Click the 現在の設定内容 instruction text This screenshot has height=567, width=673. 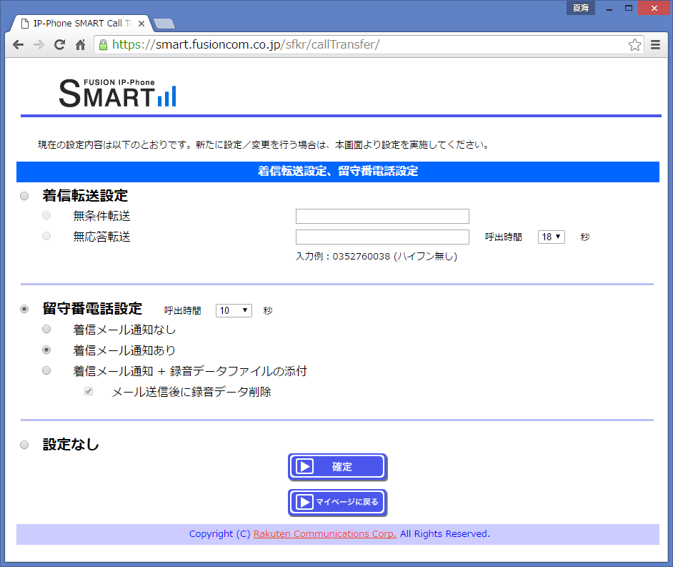point(264,144)
